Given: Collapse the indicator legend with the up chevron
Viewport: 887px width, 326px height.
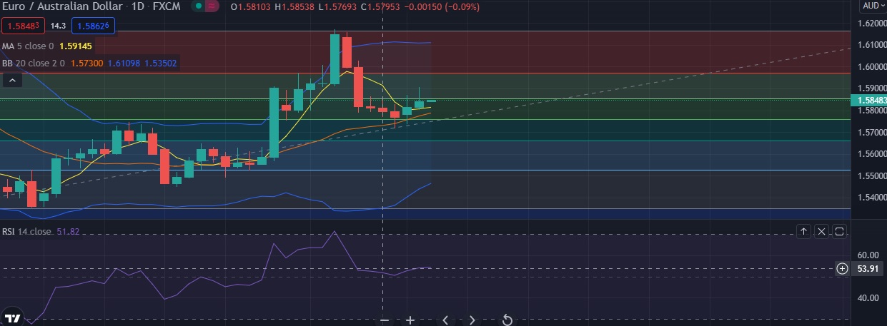Looking at the screenshot, I should tap(12, 80).
